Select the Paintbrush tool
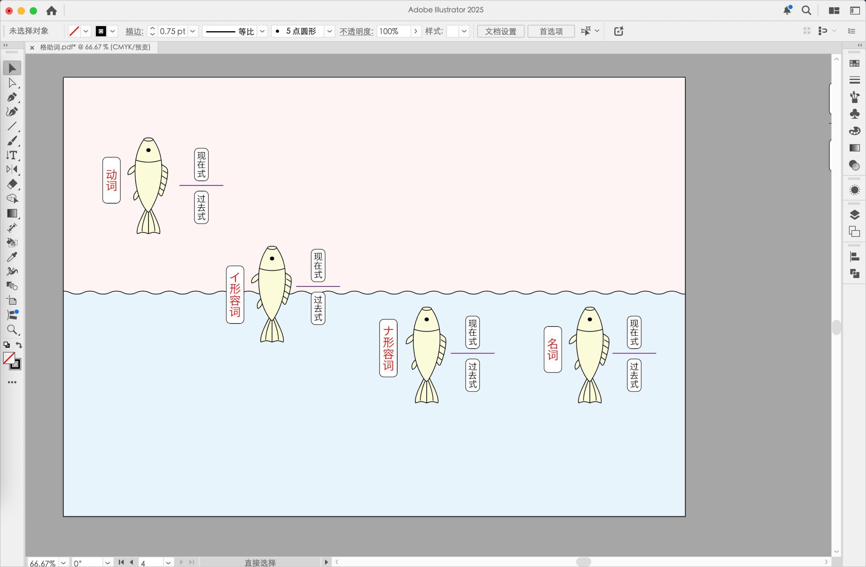 [x=12, y=141]
